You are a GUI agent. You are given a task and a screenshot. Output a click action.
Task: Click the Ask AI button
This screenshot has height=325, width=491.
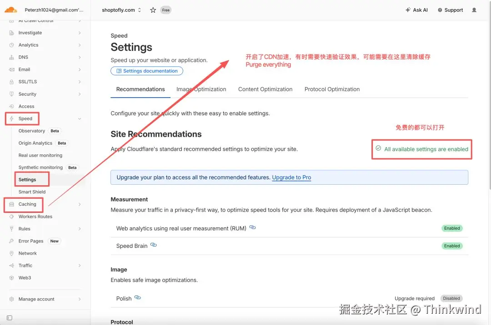(x=416, y=10)
